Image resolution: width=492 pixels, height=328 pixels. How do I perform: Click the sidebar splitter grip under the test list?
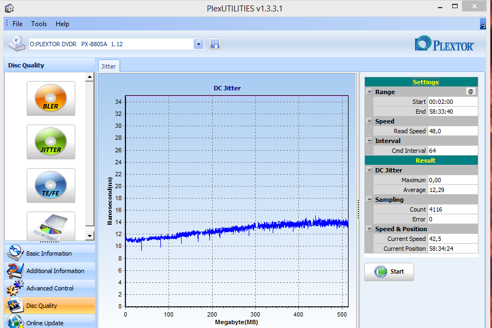point(50,242)
